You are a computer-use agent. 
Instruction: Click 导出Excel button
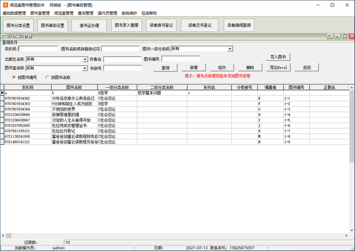click(278, 68)
